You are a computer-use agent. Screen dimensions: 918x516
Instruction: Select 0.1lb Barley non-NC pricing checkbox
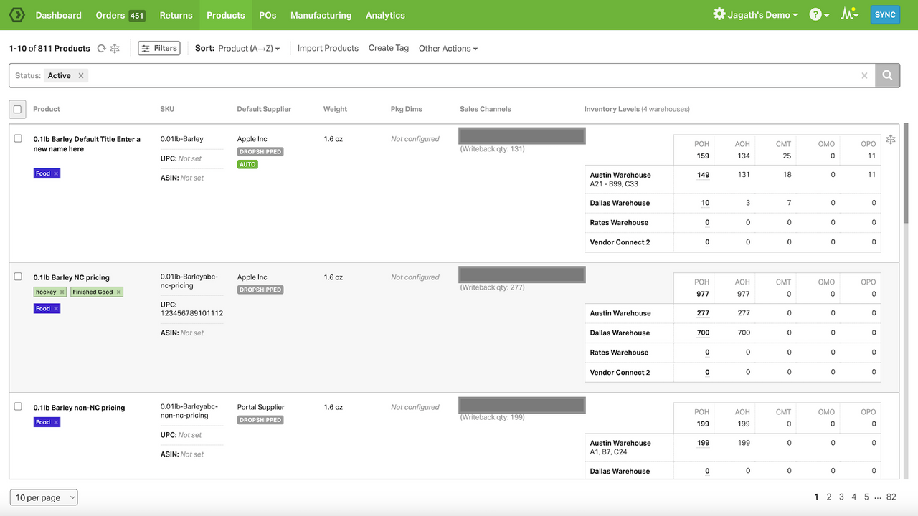click(x=18, y=406)
